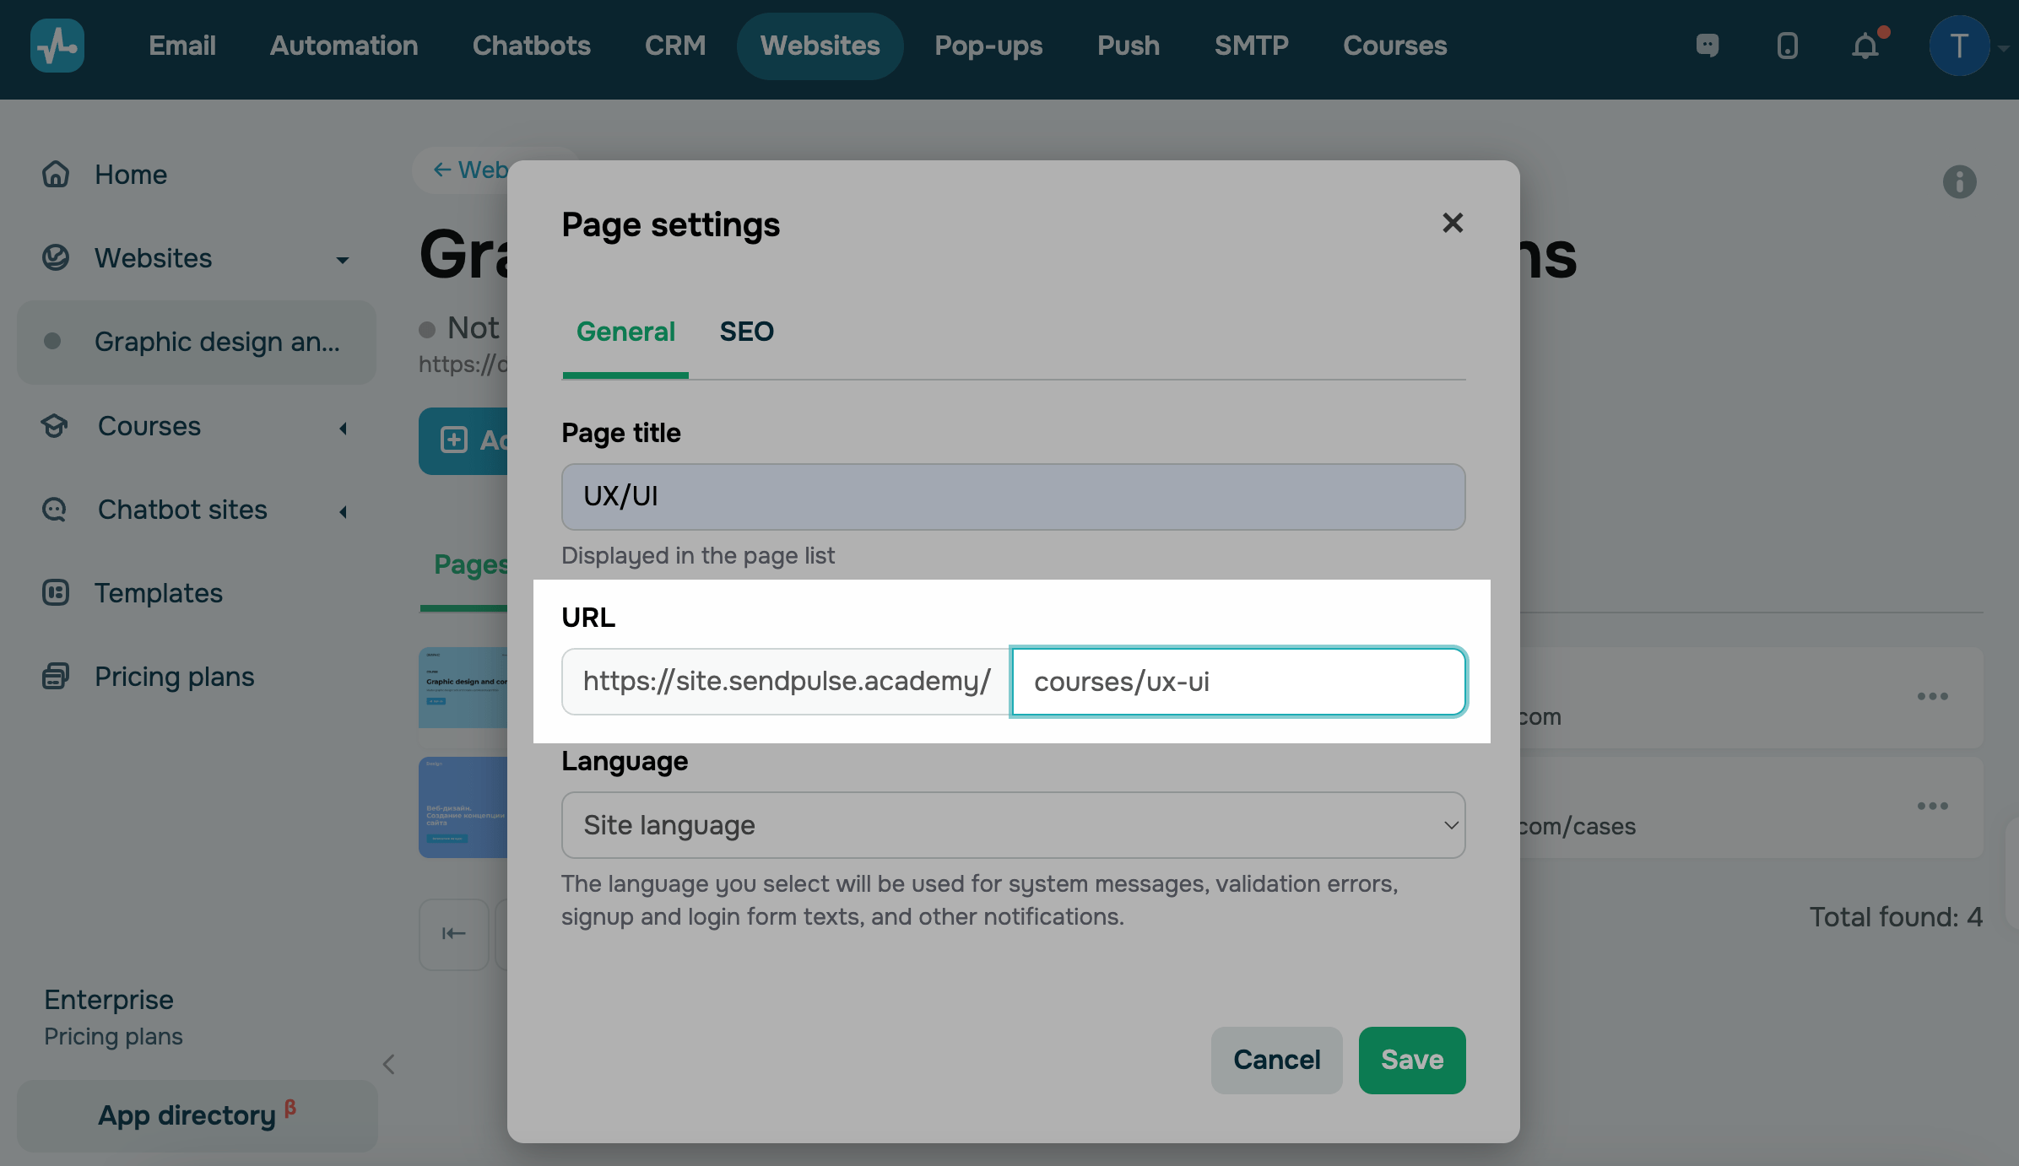Click the URL slug input field
2019x1166 pixels.
[1237, 682]
